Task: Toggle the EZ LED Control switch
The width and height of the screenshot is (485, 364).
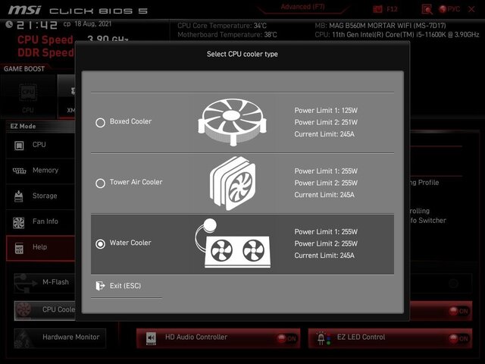Action: tap(458, 338)
